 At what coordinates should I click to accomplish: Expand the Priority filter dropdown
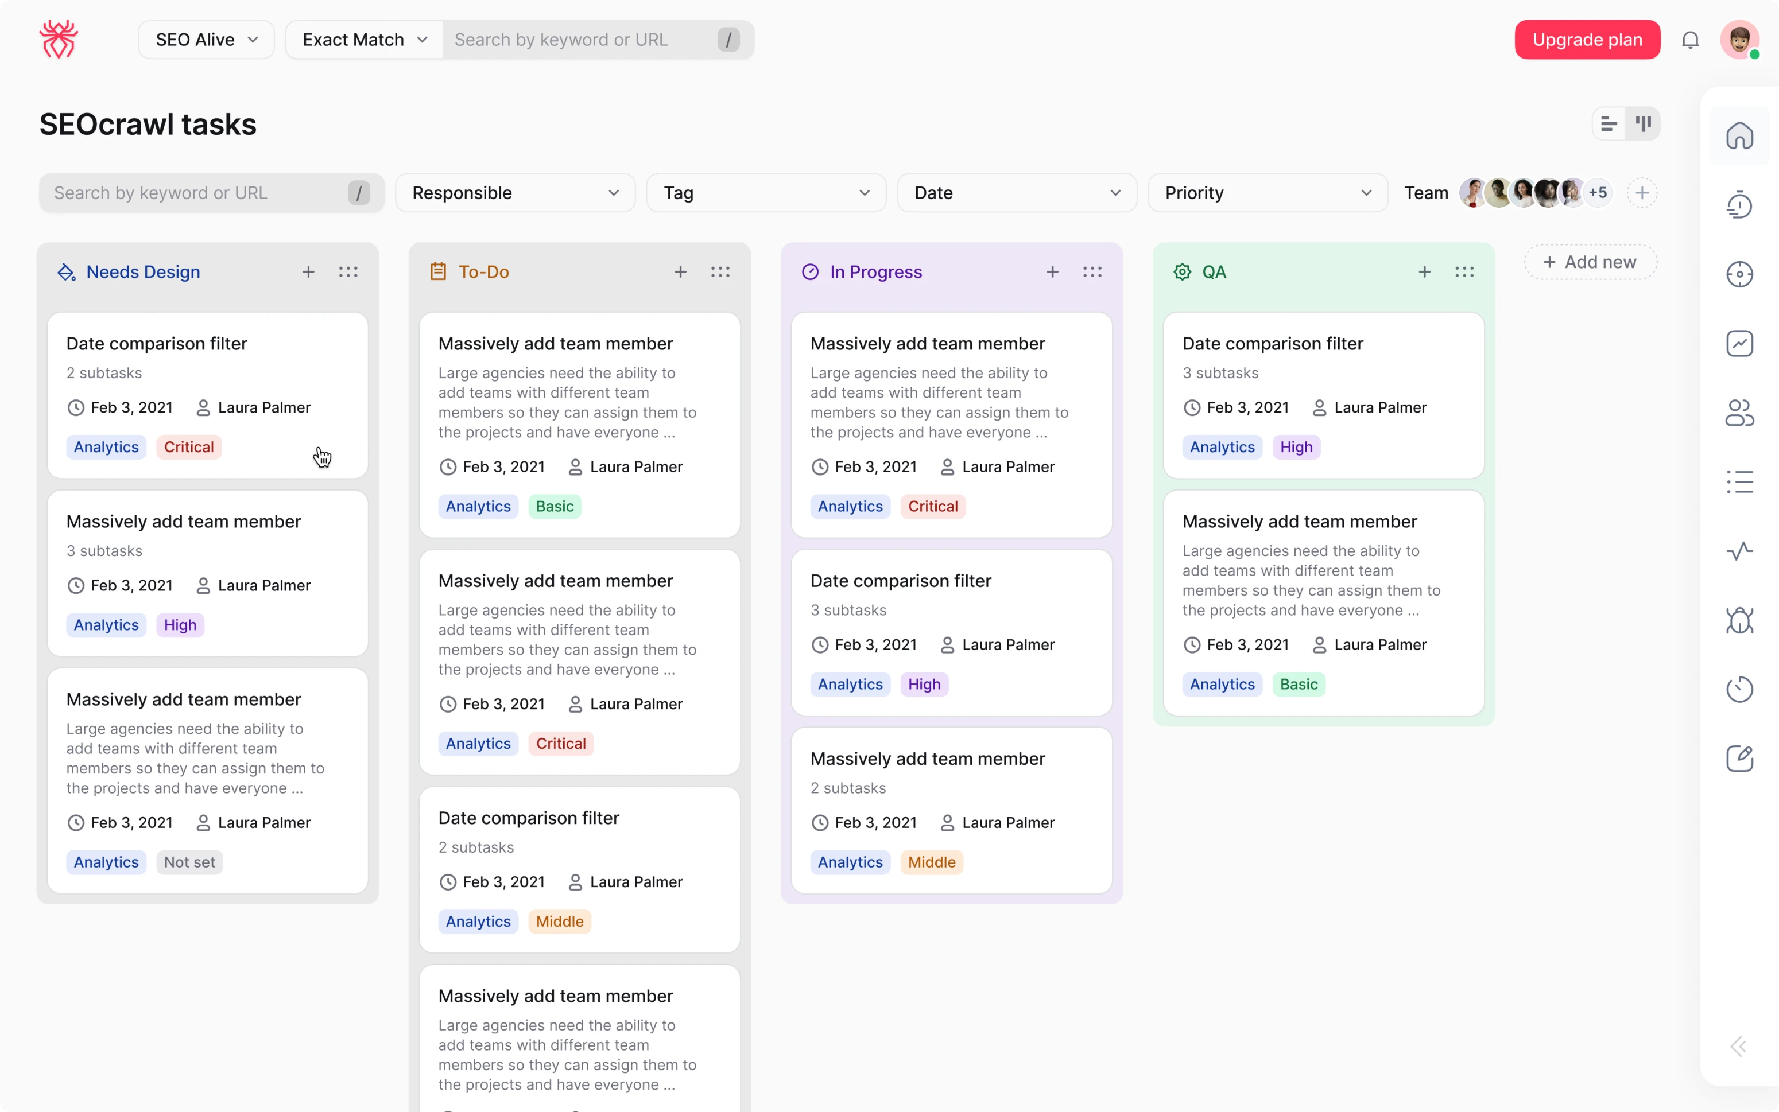pos(1267,193)
